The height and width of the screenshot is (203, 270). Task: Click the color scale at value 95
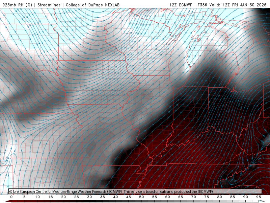(259, 197)
